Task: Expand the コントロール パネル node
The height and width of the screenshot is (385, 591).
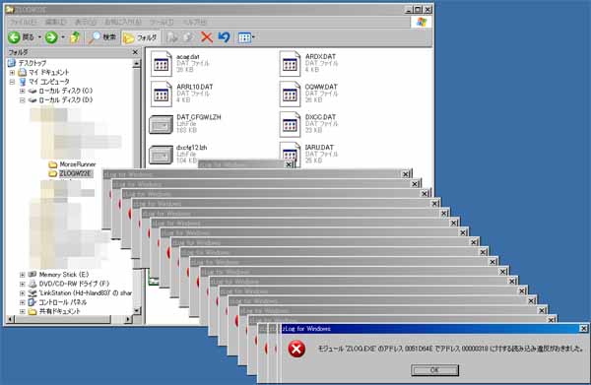Action: 22,302
